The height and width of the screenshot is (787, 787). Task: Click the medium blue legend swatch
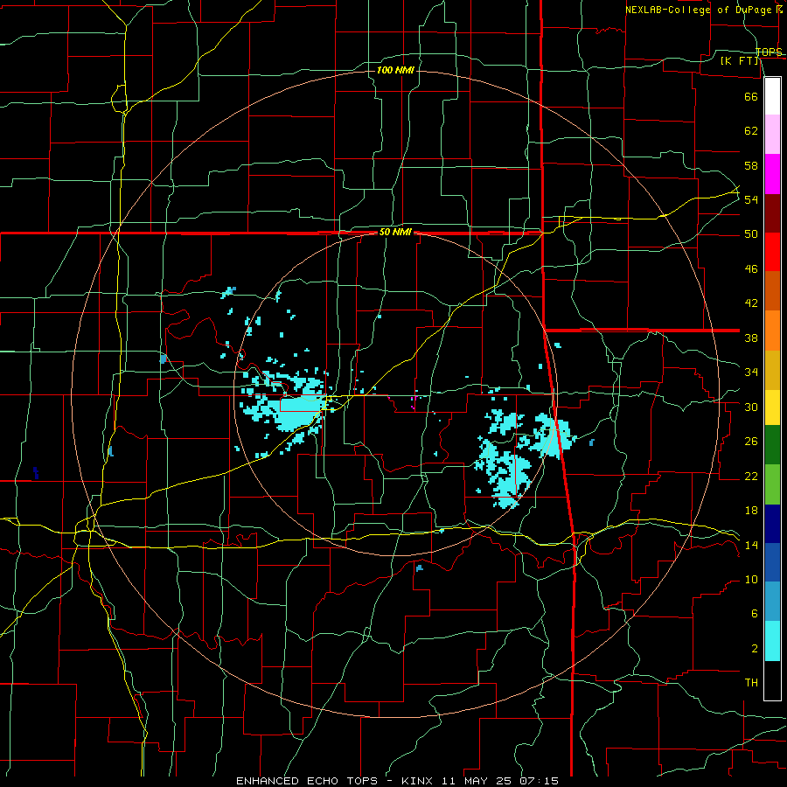pos(772,562)
